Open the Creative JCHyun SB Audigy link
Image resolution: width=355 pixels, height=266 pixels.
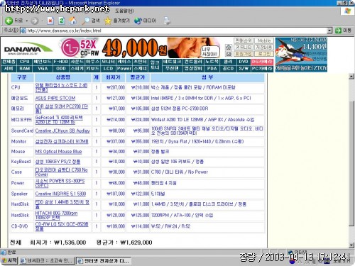tap(62, 131)
